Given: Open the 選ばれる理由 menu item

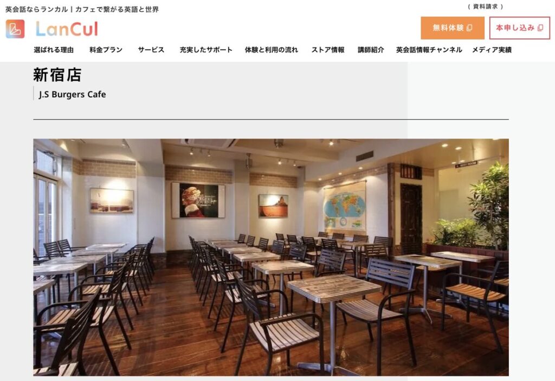Looking at the screenshot, I should click(x=54, y=50).
